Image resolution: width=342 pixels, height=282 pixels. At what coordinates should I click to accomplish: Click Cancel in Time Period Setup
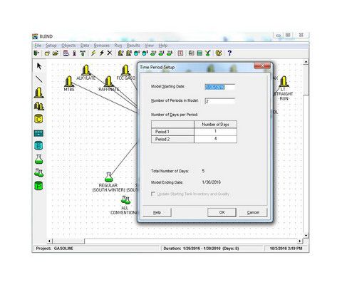253,212
